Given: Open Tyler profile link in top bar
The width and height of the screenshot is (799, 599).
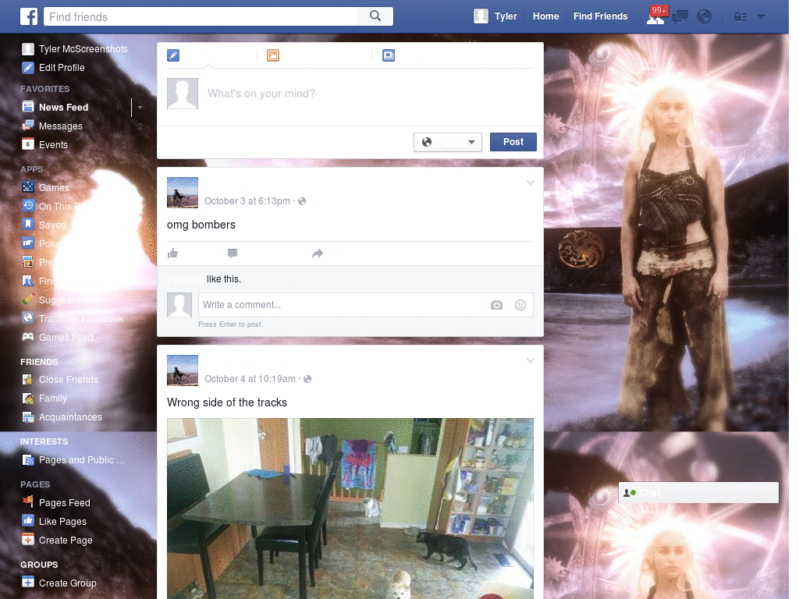Looking at the screenshot, I should (495, 16).
